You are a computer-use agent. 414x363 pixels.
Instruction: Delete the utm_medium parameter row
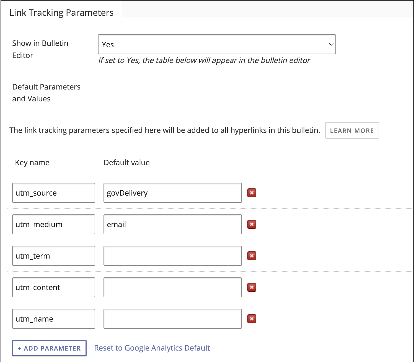[x=252, y=224]
